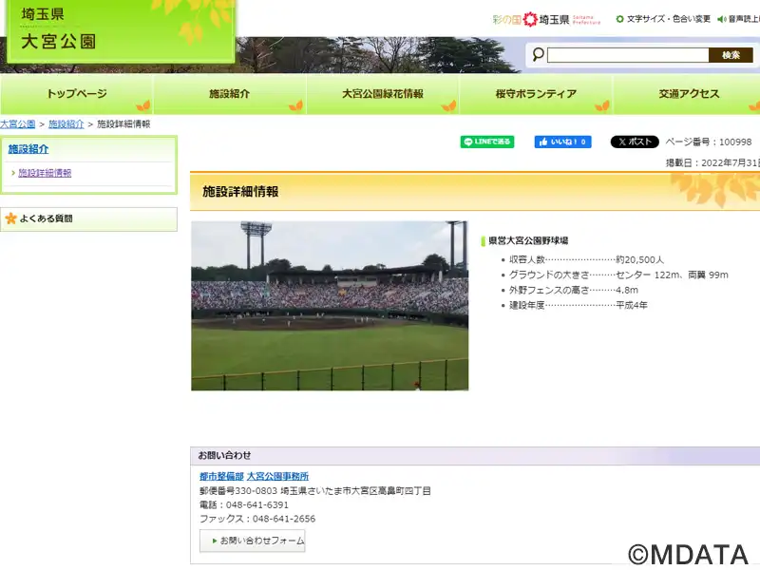Click text size and color change icon
Viewport: 760px width, 570px height.
click(620, 19)
